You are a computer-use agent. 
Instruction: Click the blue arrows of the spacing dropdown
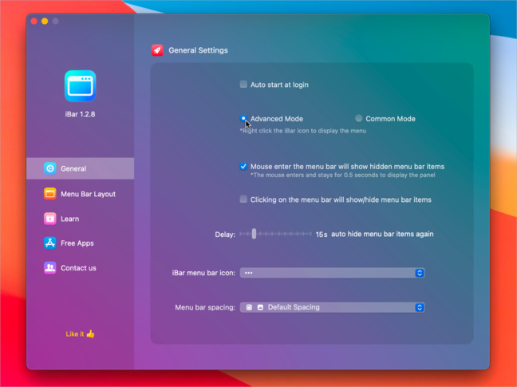(420, 307)
